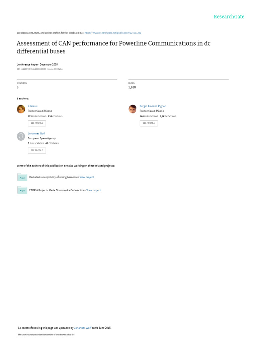
Task: Click the citations count 6
Action: click(x=17, y=87)
